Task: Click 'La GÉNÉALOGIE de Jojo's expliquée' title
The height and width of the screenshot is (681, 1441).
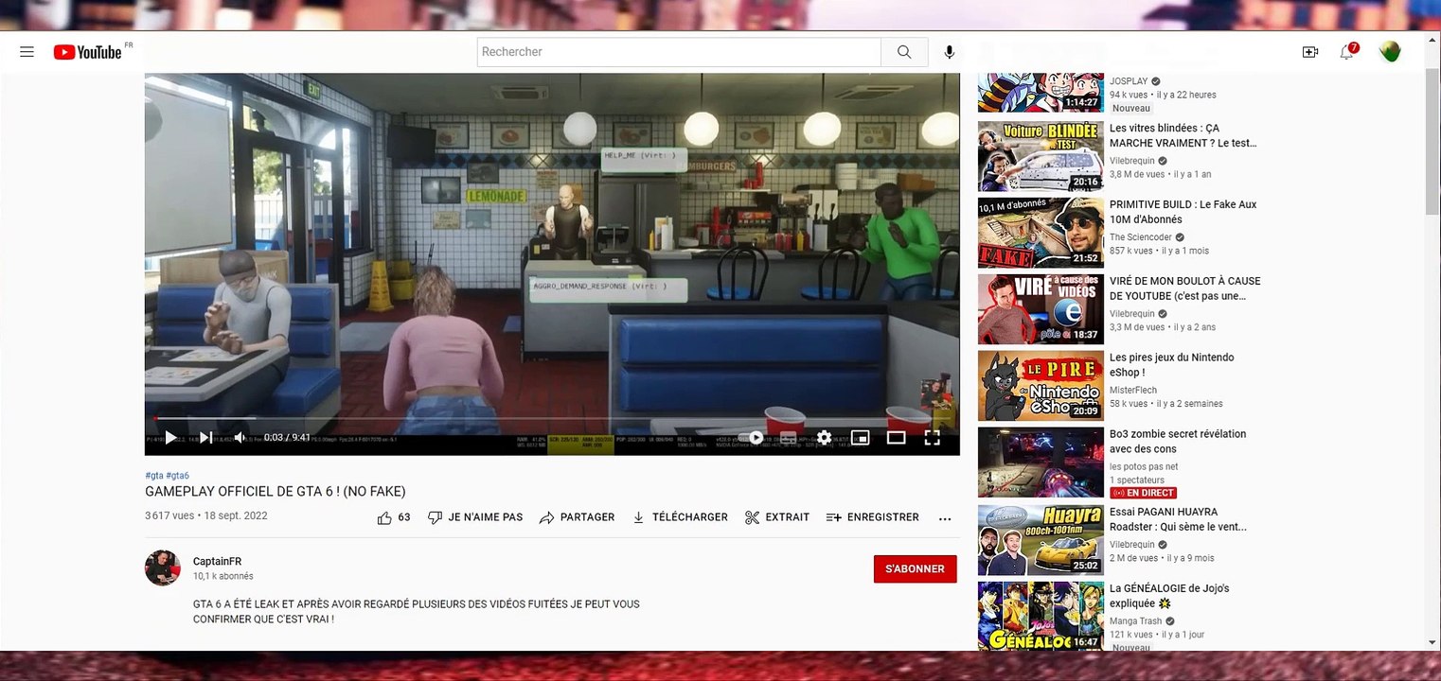Action: pyautogui.click(x=1169, y=596)
